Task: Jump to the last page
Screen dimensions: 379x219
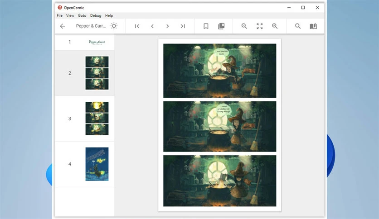Action: click(183, 26)
